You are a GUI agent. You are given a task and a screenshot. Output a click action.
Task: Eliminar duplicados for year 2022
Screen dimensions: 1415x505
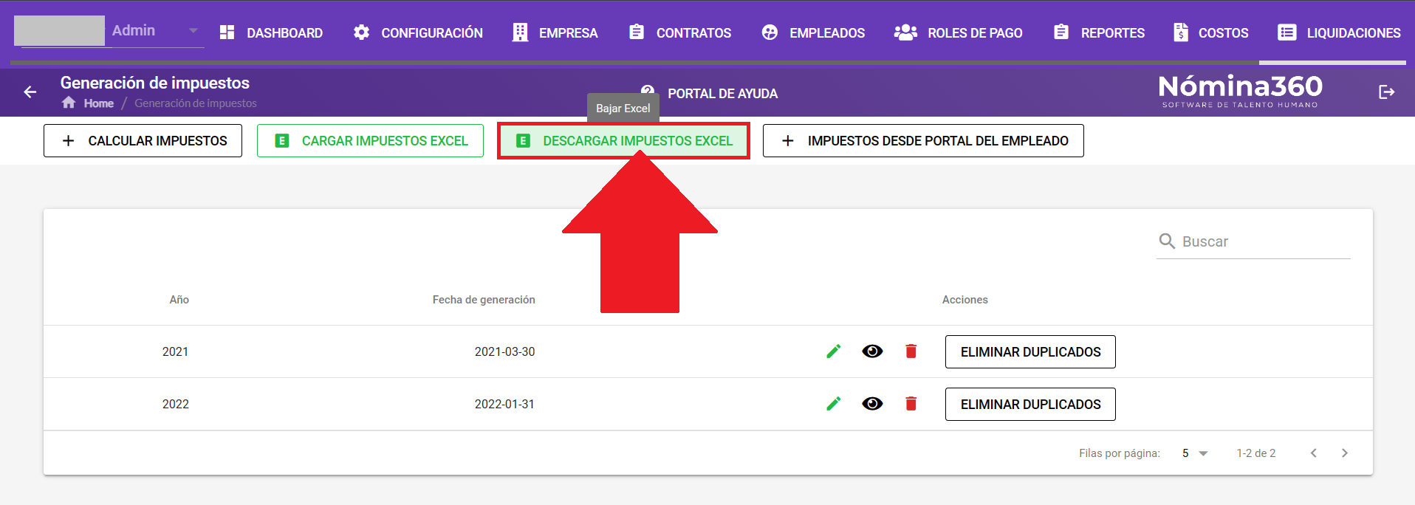(x=1030, y=405)
